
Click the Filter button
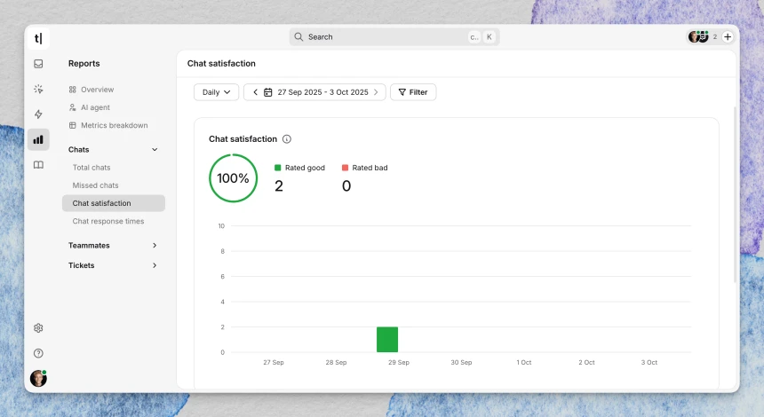coord(413,92)
